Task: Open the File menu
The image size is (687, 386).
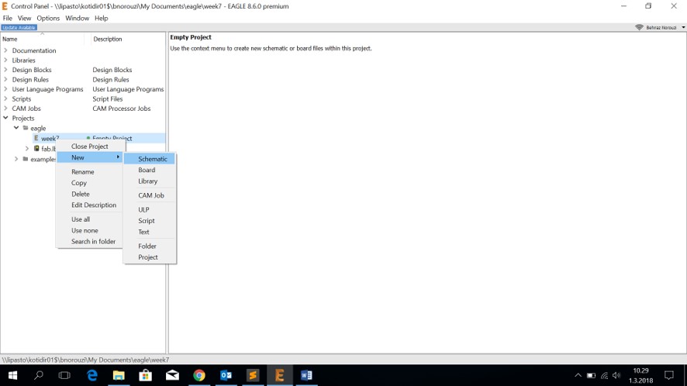Action: pyautogui.click(x=8, y=18)
